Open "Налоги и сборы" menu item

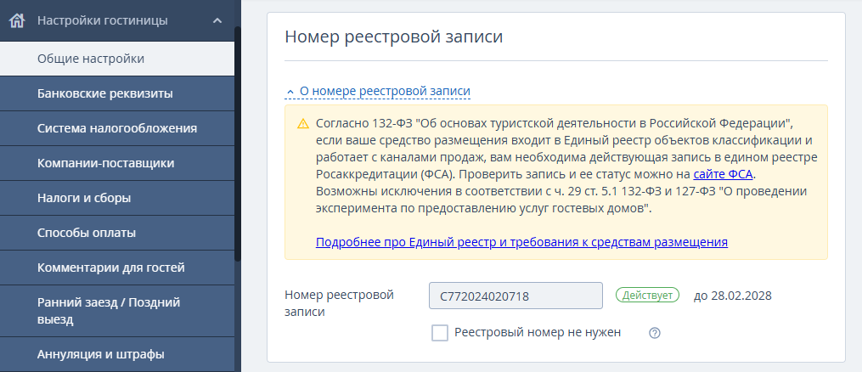(x=84, y=198)
